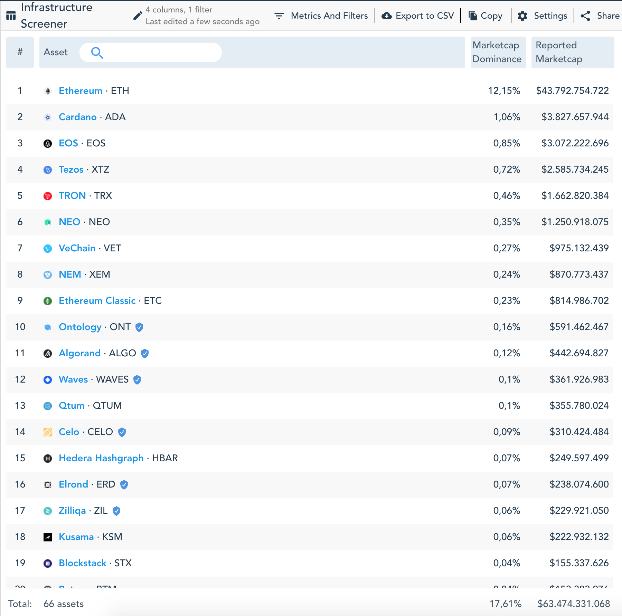The width and height of the screenshot is (622, 616).
Task: Click the NEM coin logo
Action: point(48,275)
